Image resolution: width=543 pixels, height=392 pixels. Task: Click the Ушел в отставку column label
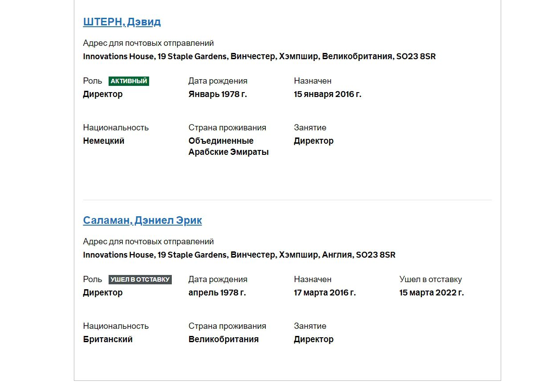tap(430, 279)
